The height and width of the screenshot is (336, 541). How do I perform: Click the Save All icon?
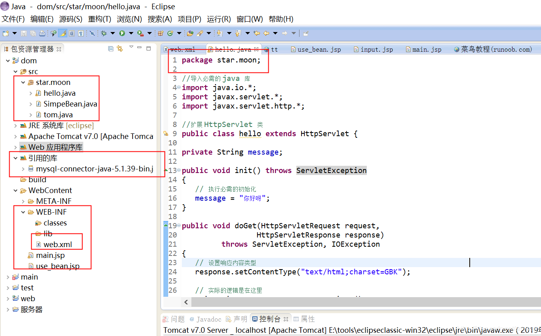[33, 33]
